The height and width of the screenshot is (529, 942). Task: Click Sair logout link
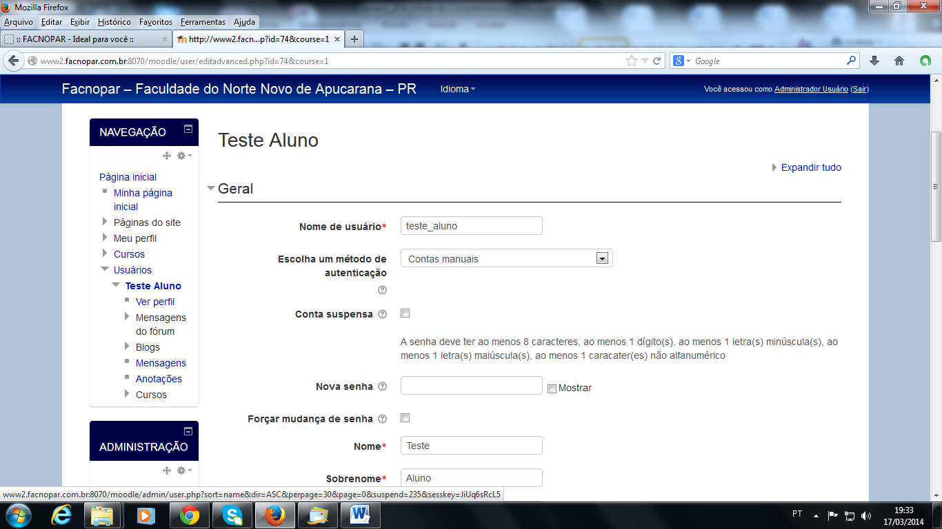[859, 89]
